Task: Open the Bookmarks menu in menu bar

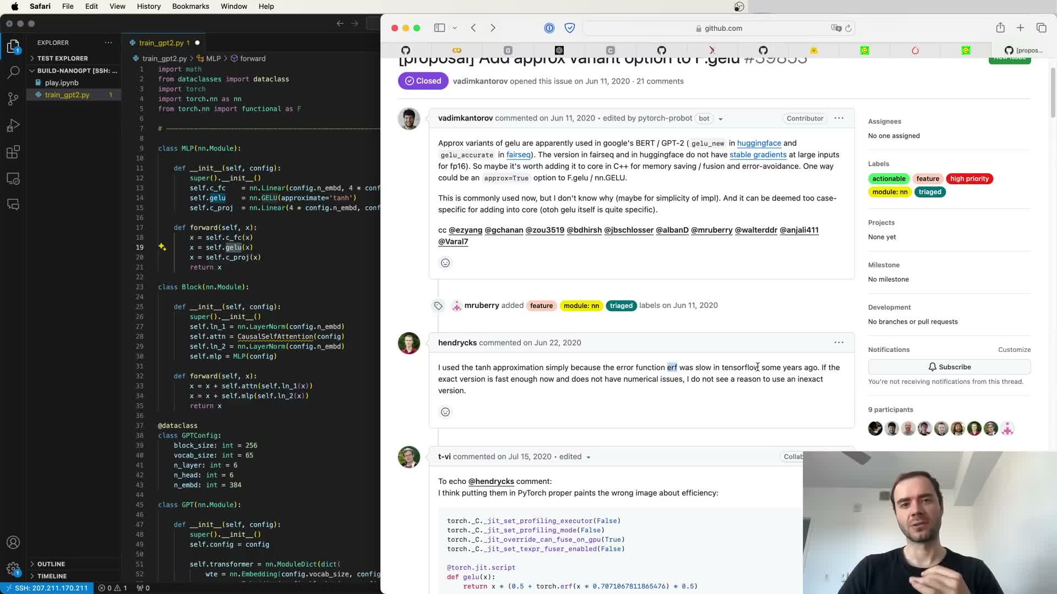Action: (190, 6)
